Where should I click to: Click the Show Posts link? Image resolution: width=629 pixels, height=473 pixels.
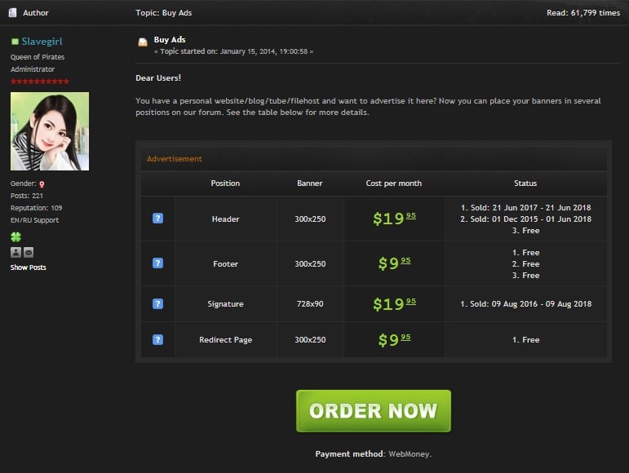(28, 267)
